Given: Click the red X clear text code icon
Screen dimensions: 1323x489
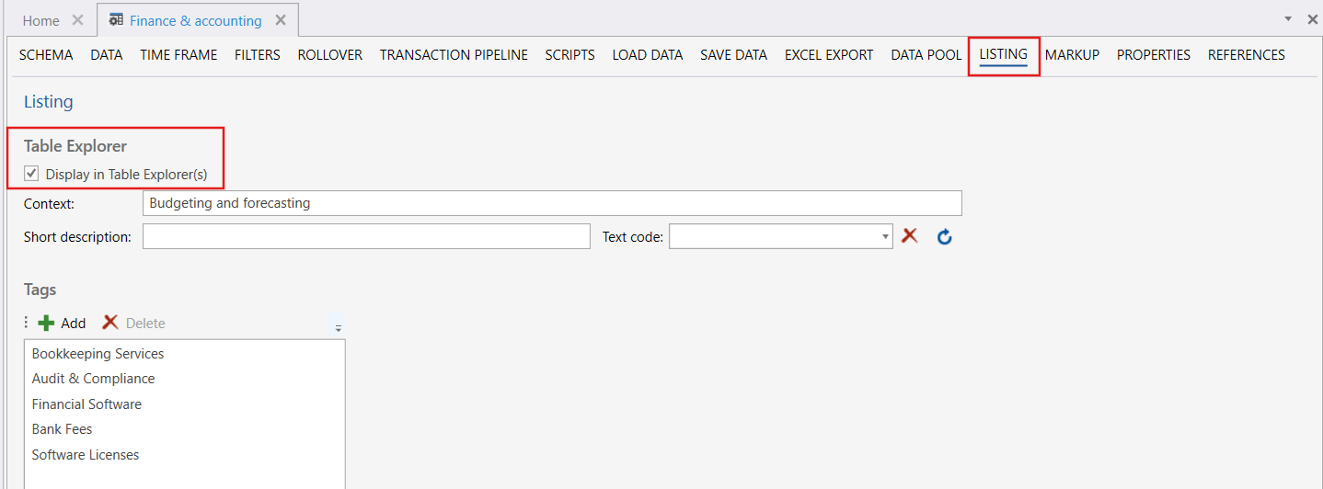Looking at the screenshot, I should coord(910,236).
